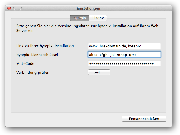Click the "Verbindung prüfen" label
Image resolution: width=180 pixels, height=135 pixels.
33,72
